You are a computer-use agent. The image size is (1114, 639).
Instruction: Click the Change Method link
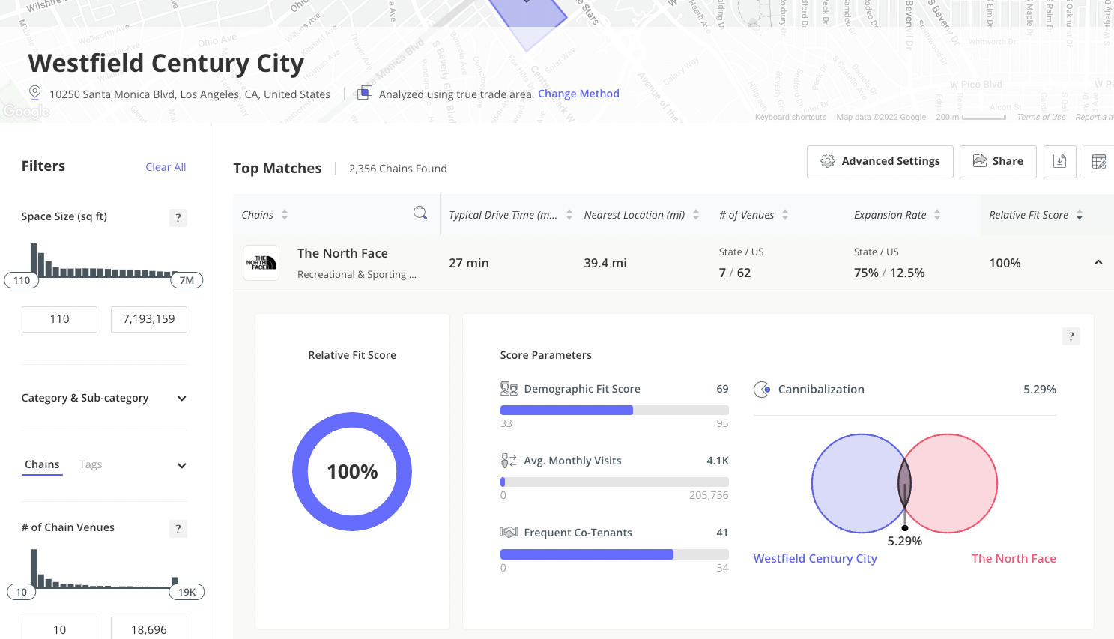[578, 93]
